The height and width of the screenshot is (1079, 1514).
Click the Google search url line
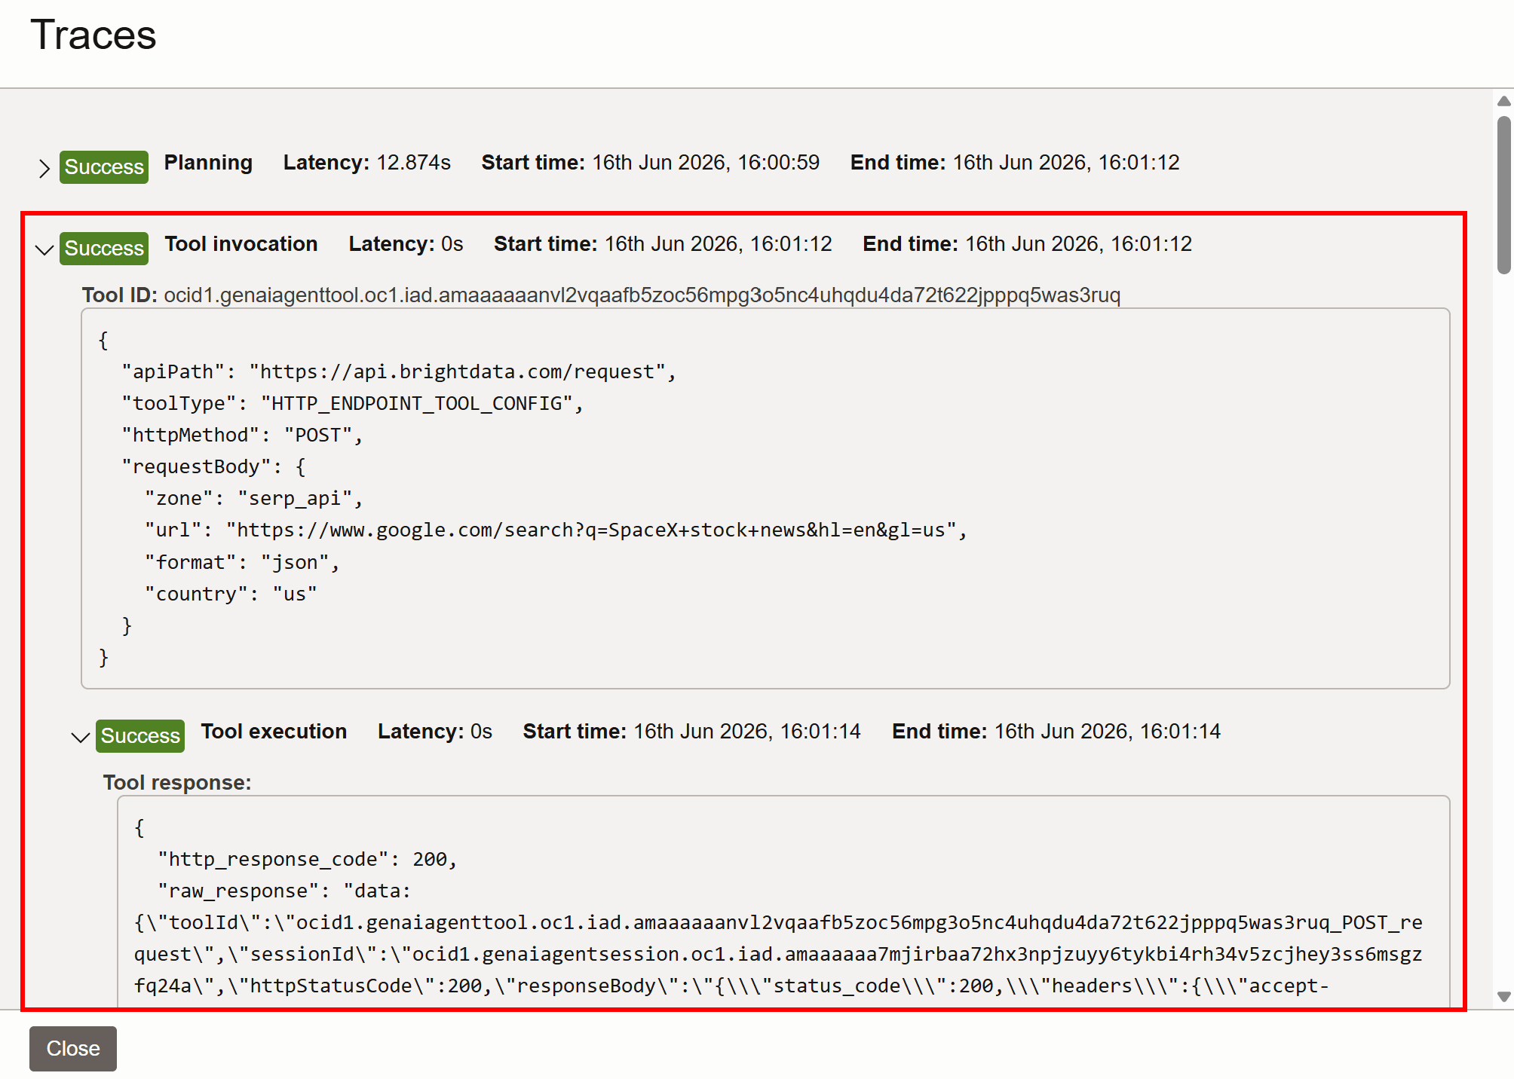556,530
